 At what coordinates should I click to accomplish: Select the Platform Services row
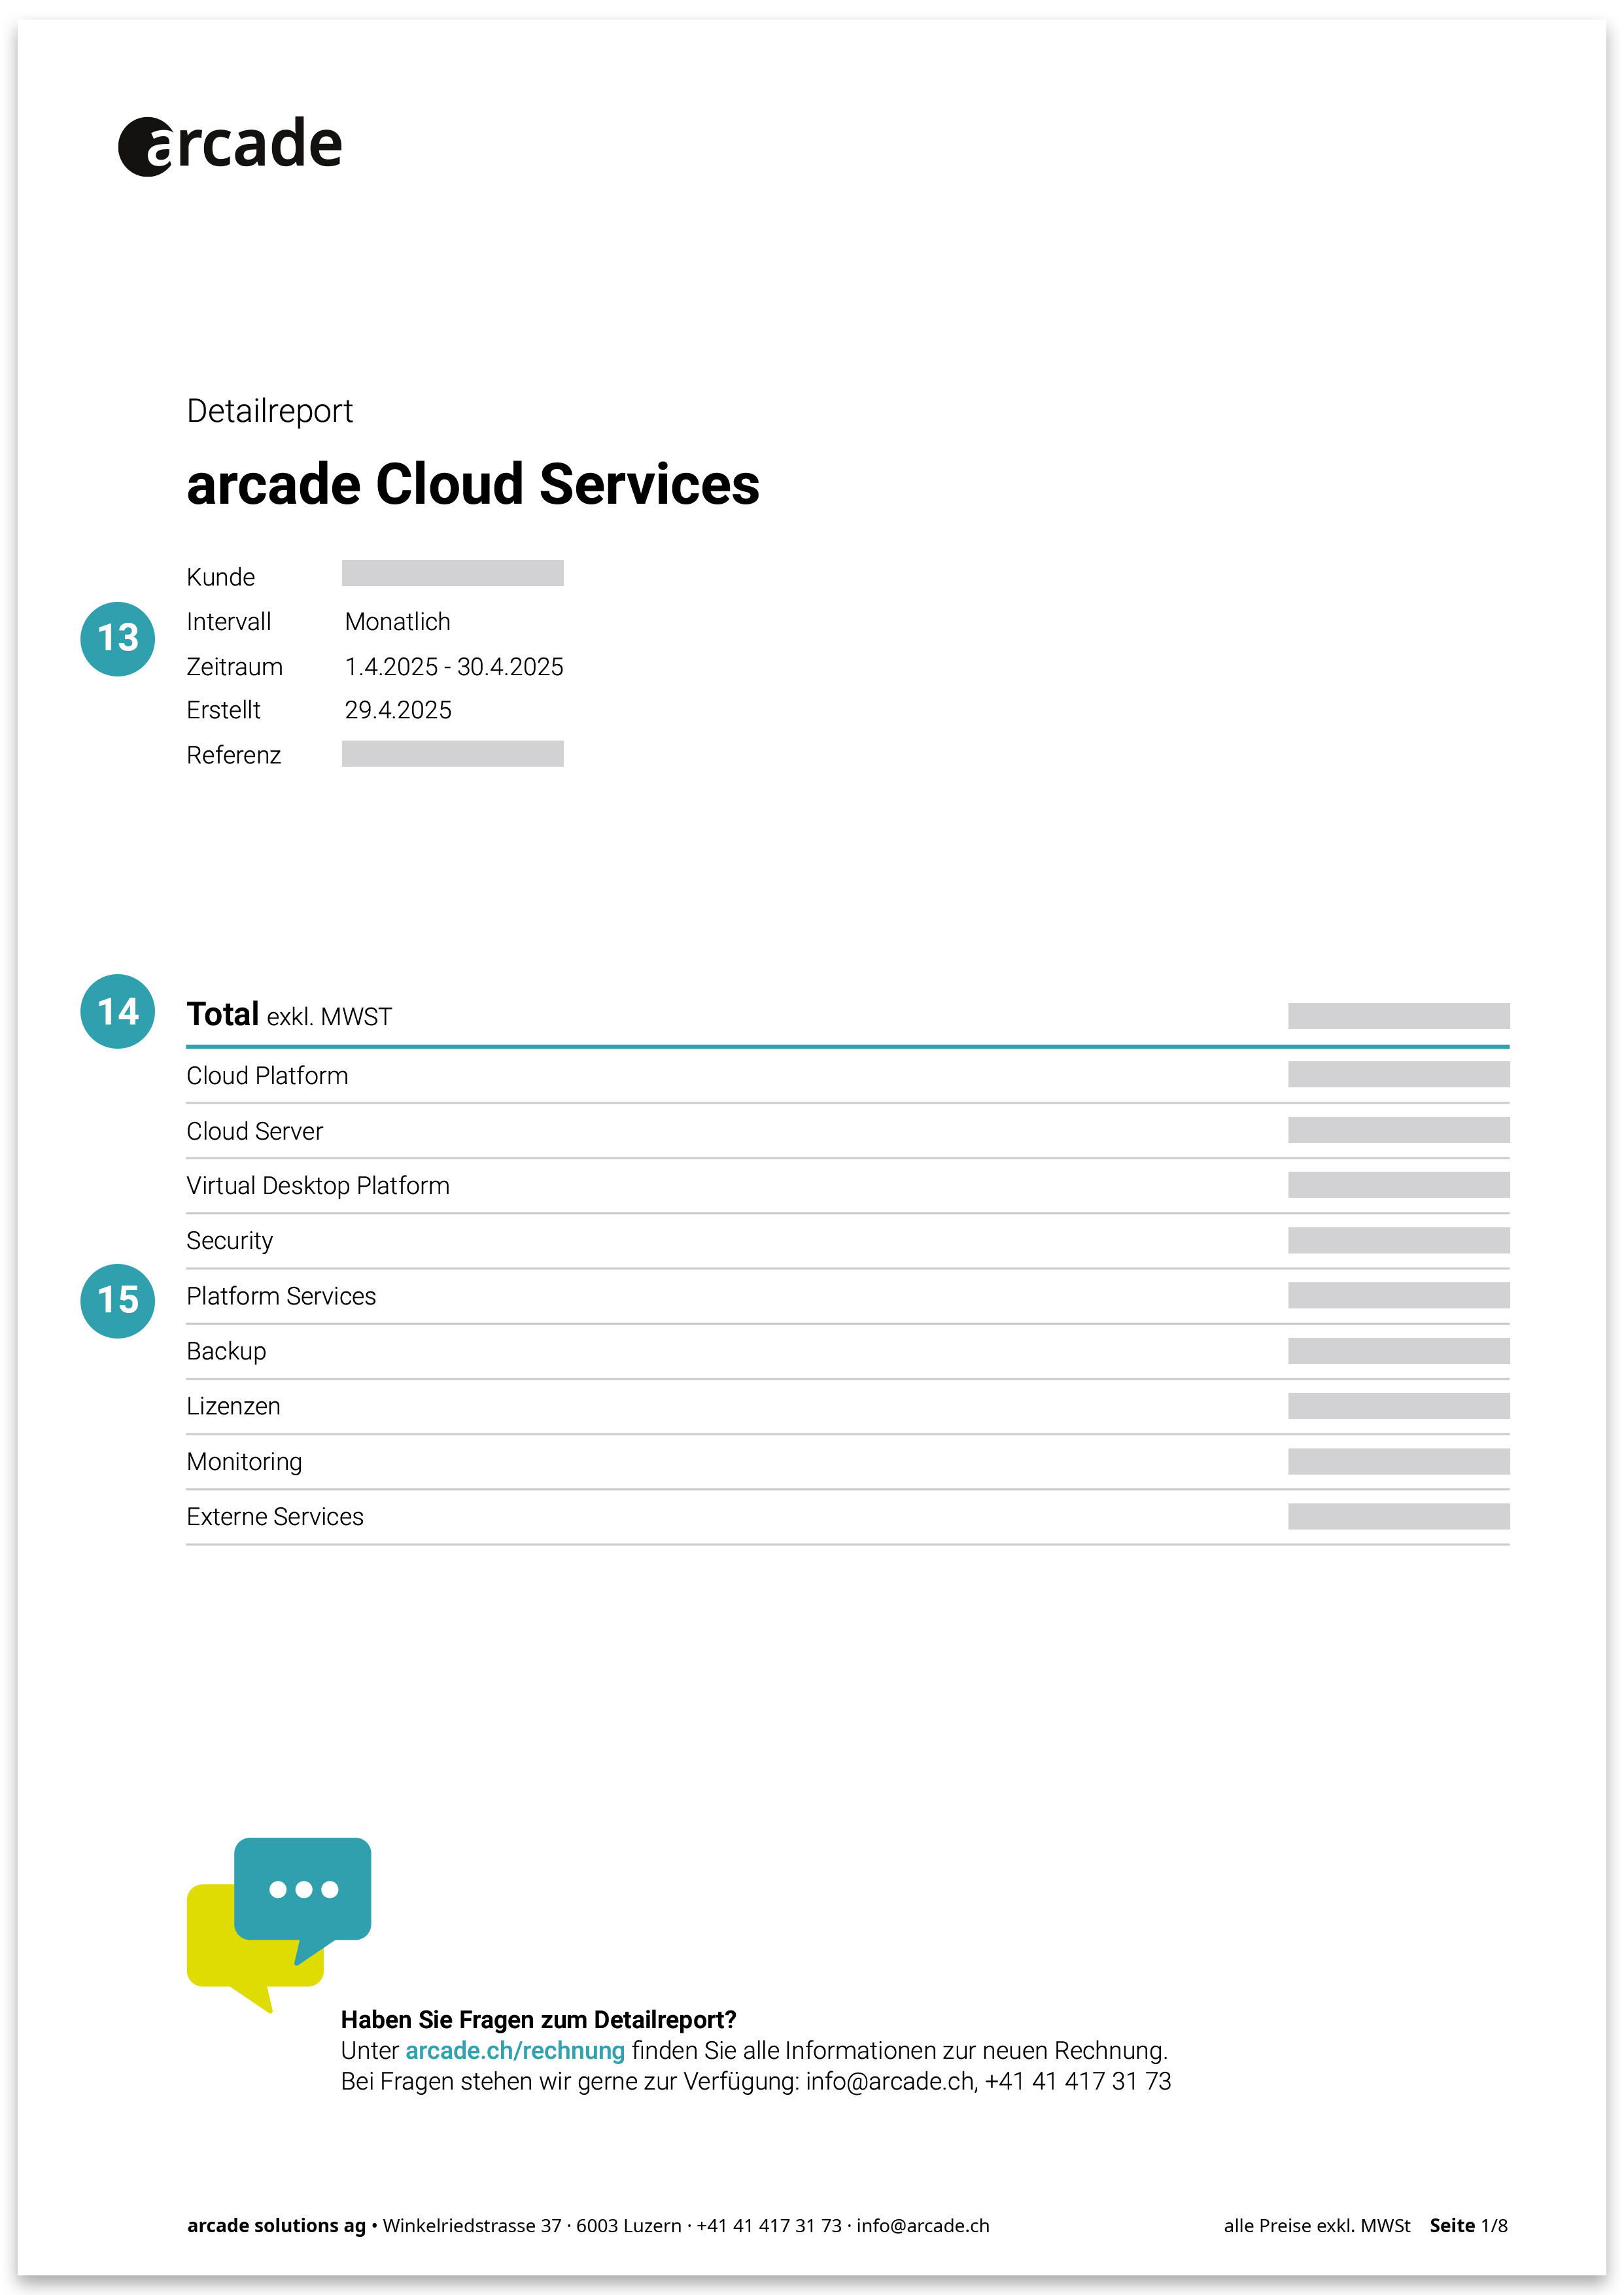(x=847, y=1296)
